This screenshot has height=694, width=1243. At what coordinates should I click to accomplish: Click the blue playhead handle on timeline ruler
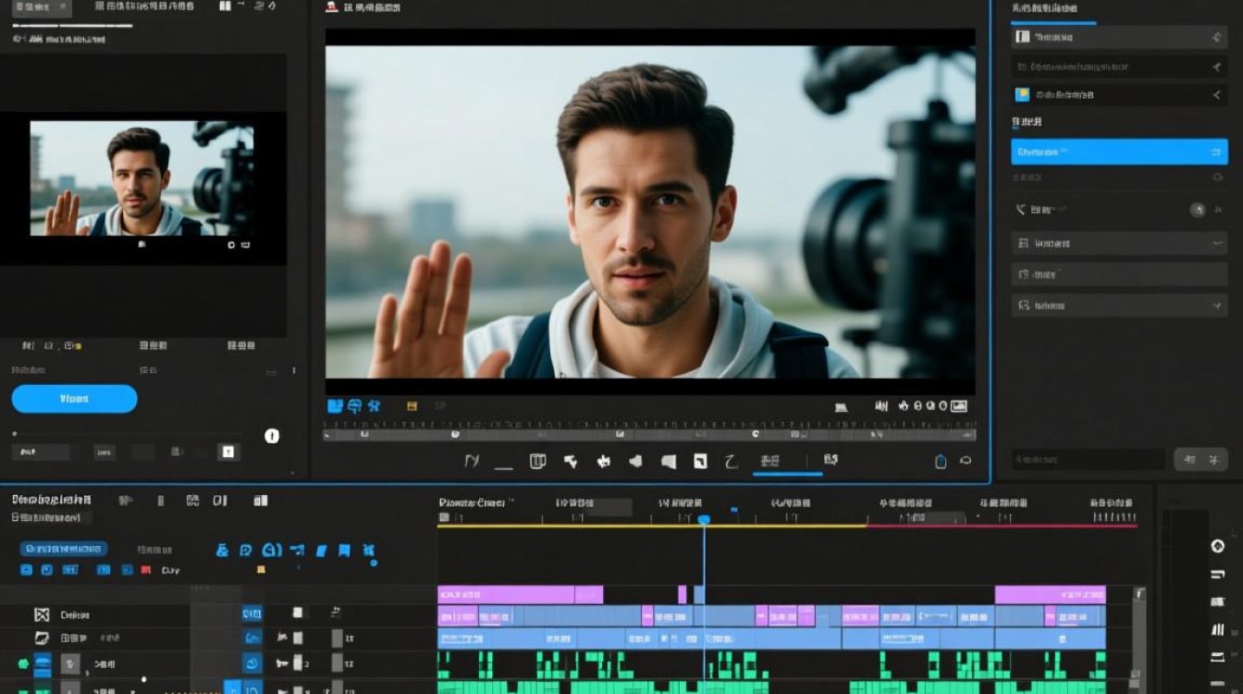tap(704, 520)
